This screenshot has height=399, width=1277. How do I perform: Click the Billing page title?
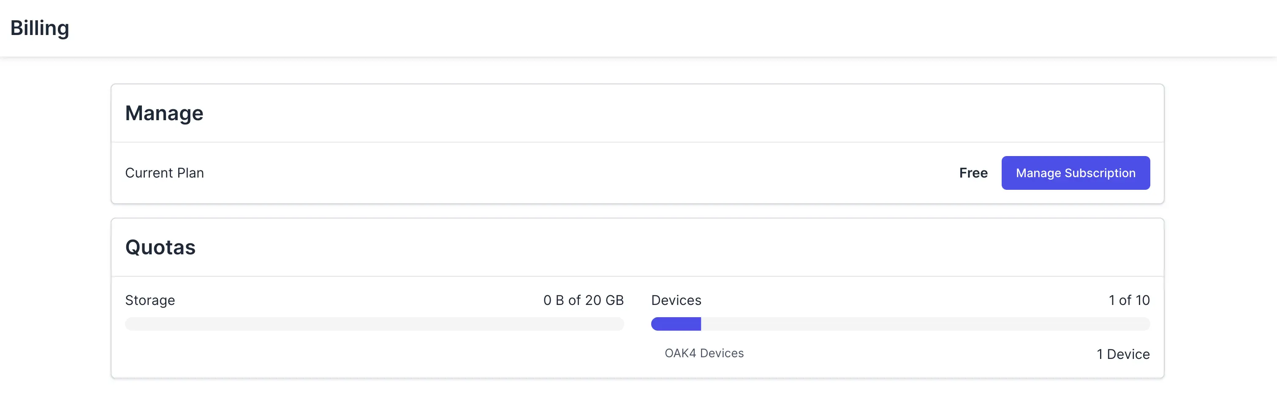40,28
